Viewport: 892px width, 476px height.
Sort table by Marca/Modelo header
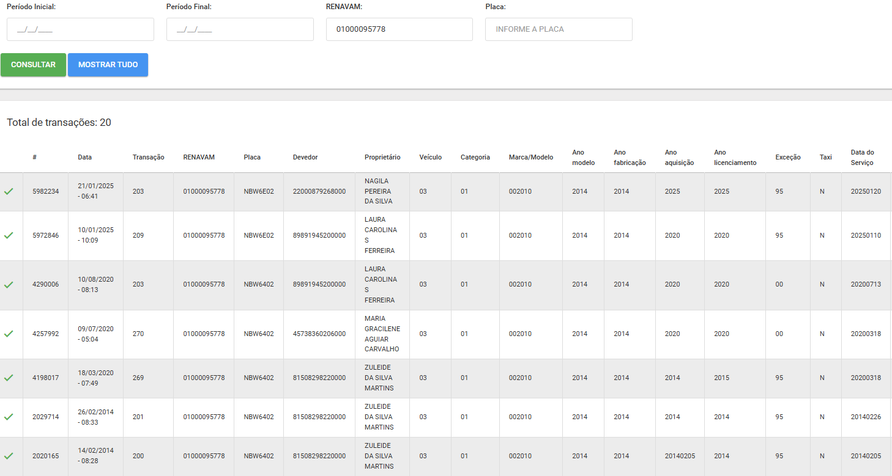pyautogui.click(x=530, y=157)
